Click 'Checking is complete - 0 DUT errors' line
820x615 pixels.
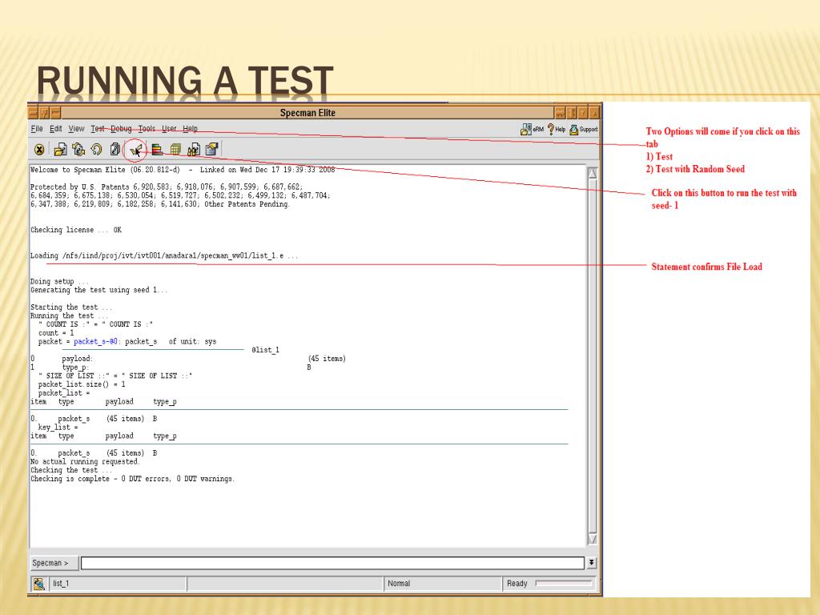[x=132, y=479]
